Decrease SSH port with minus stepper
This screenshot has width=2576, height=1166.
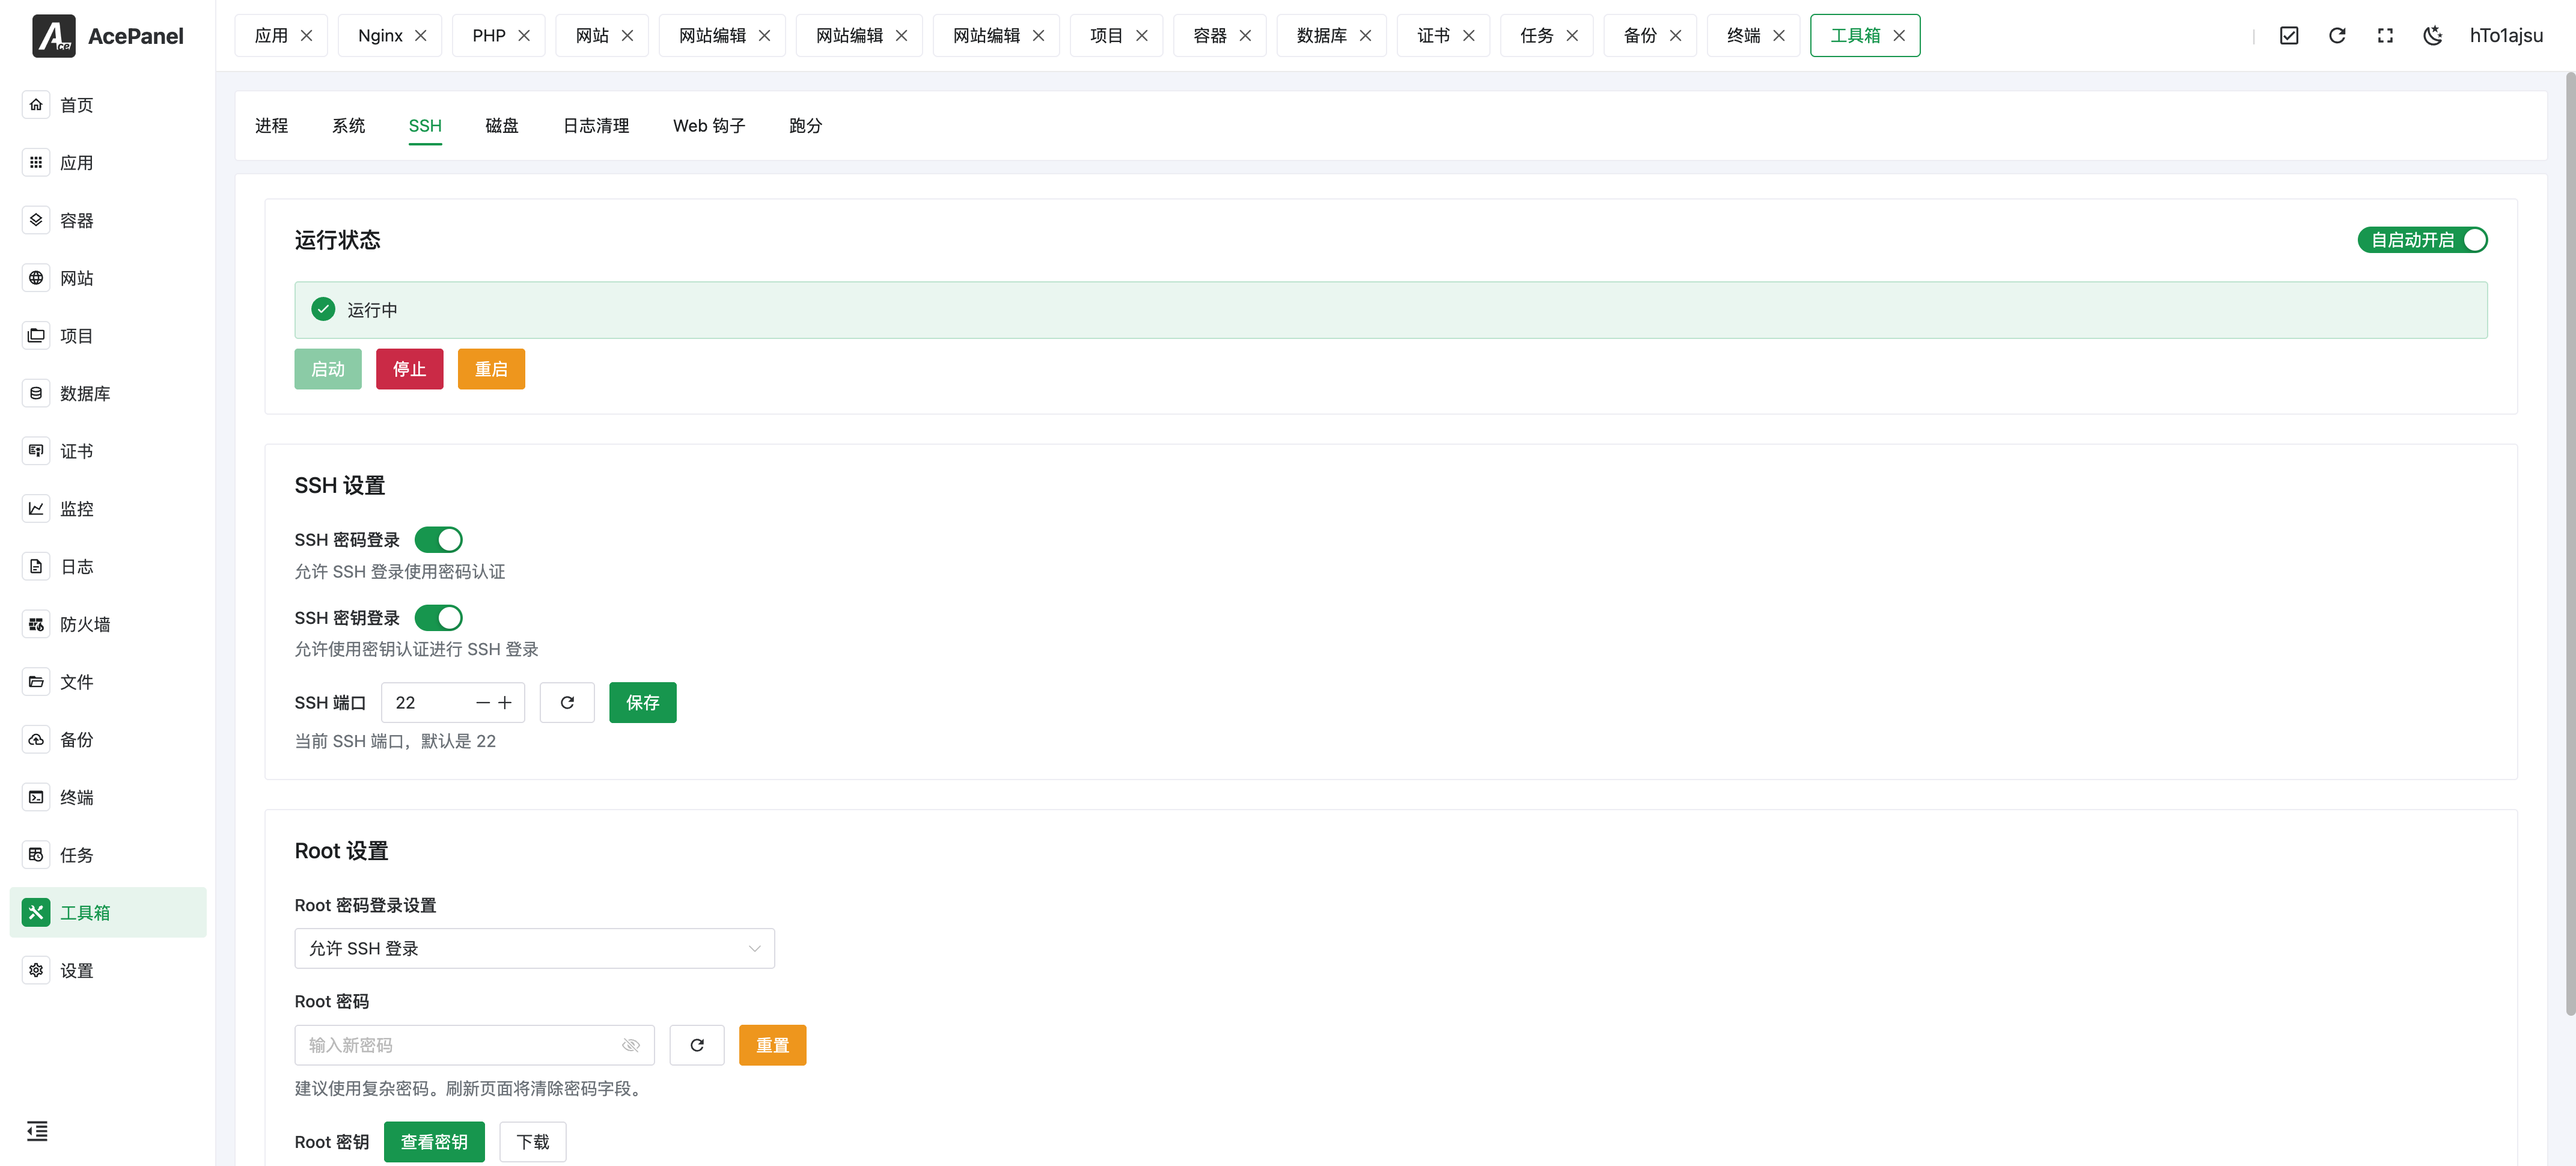point(483,702)
